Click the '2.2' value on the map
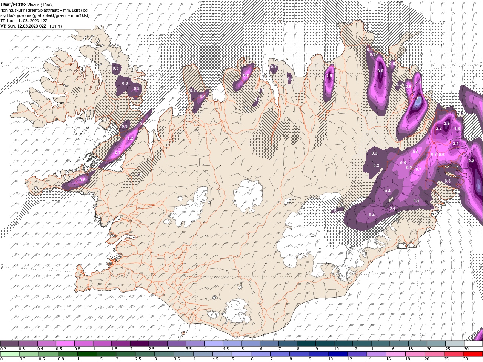The height and width of the screenshot is (362, 483). pos(439,129)
